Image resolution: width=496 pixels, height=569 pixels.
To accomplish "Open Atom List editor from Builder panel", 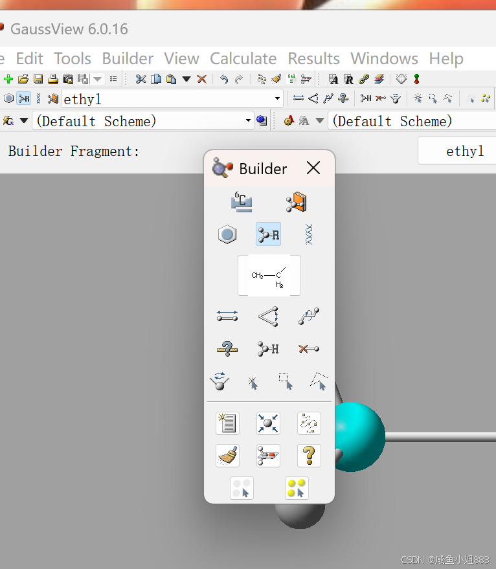I will [227, 423].
